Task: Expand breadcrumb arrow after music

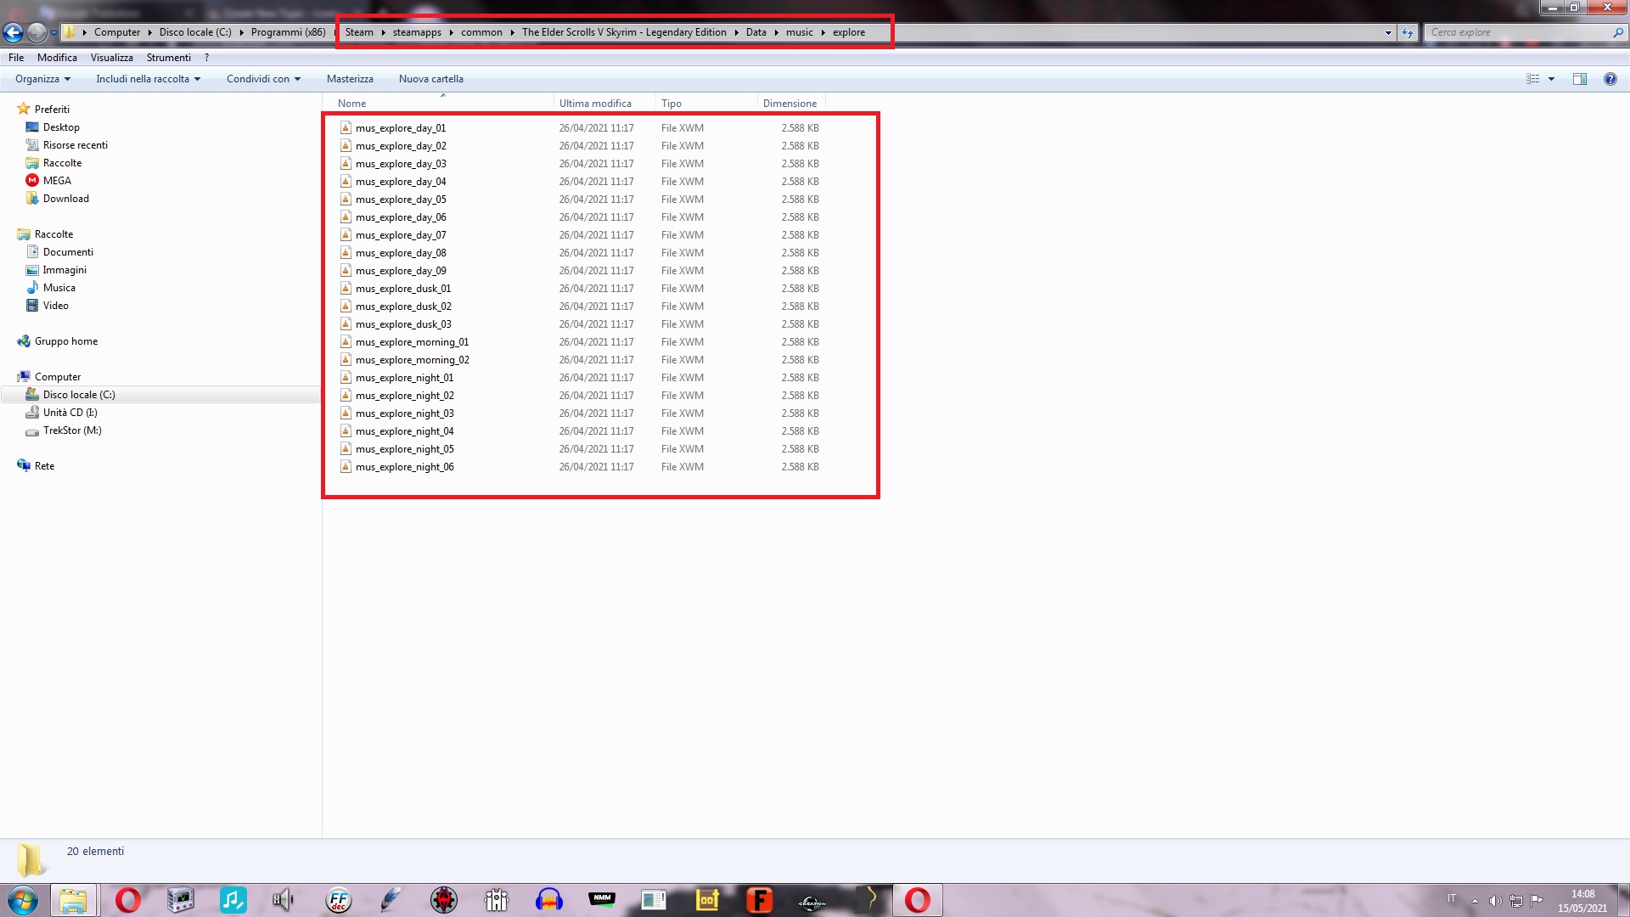Action: 823,32
